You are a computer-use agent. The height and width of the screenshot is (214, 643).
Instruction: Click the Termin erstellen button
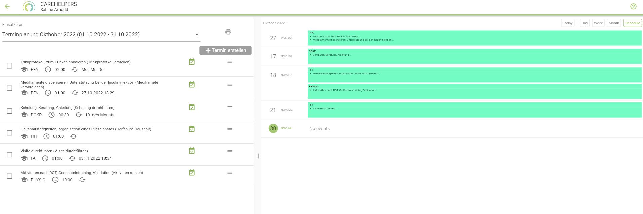225,50
